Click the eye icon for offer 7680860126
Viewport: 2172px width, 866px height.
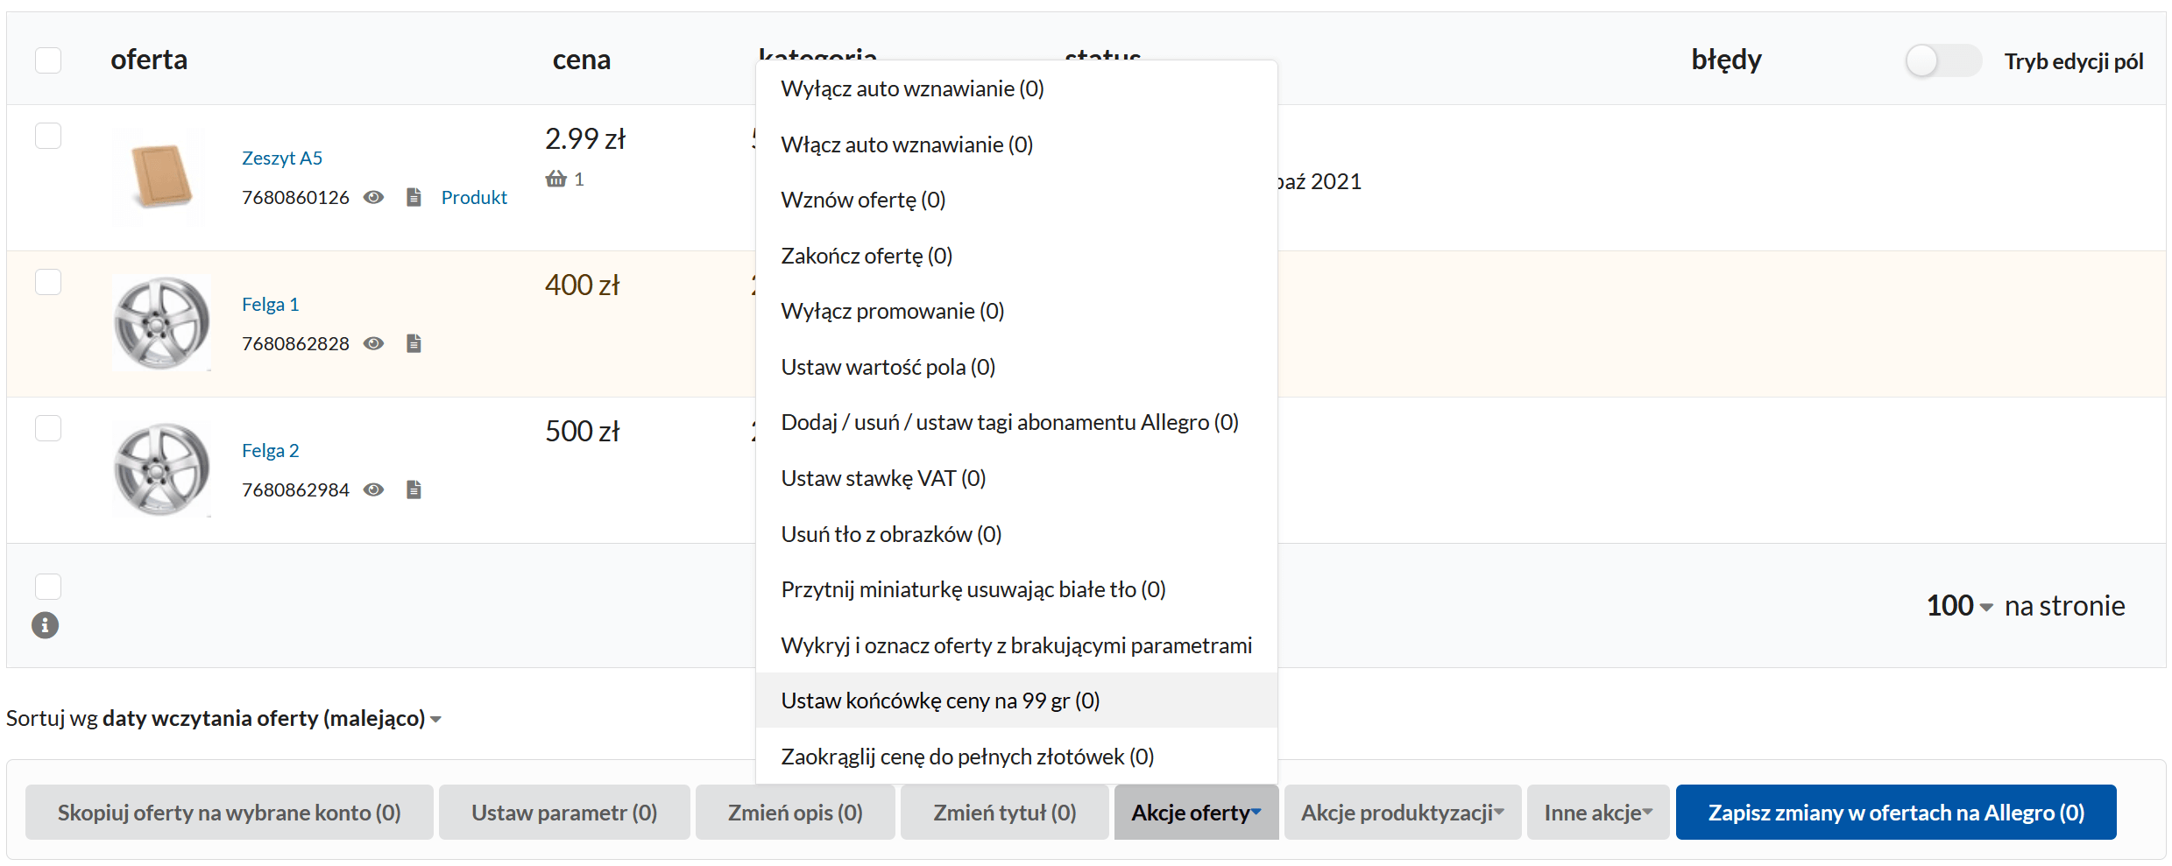tap(373, 197)
